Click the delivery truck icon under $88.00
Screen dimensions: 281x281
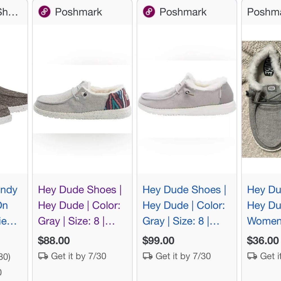pos(43,256)
